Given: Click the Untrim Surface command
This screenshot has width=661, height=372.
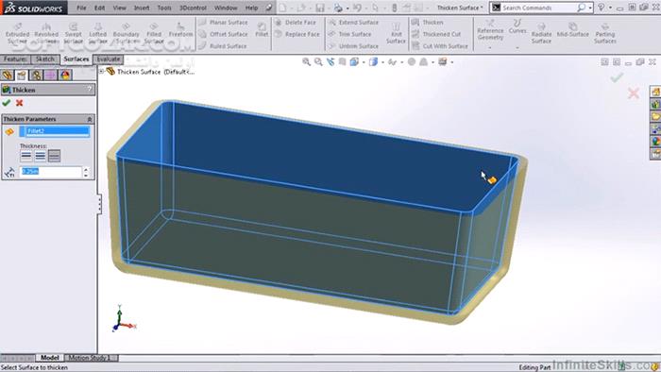Looking at the screenshot, I should (354, 46).
